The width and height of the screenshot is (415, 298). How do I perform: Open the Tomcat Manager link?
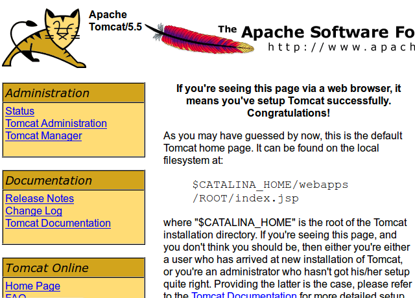point(43,135)
